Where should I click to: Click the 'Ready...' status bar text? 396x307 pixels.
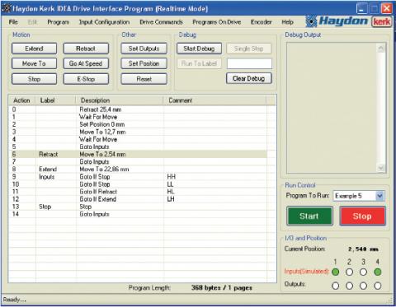14,300
